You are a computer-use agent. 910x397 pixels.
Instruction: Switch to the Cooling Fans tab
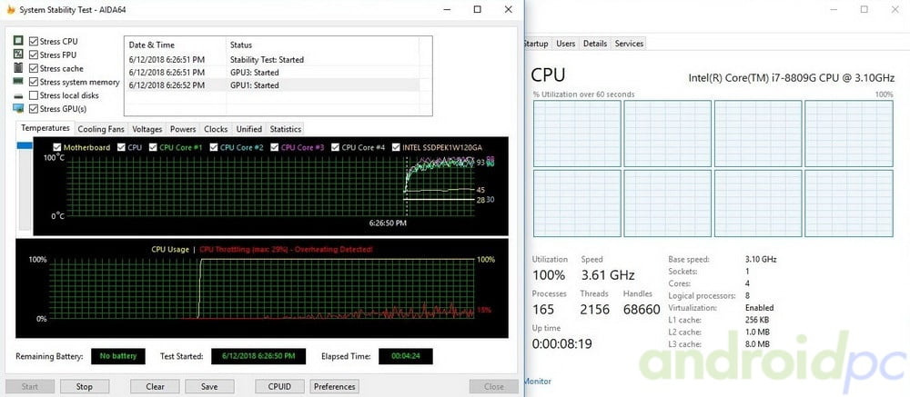coord(101,129)
